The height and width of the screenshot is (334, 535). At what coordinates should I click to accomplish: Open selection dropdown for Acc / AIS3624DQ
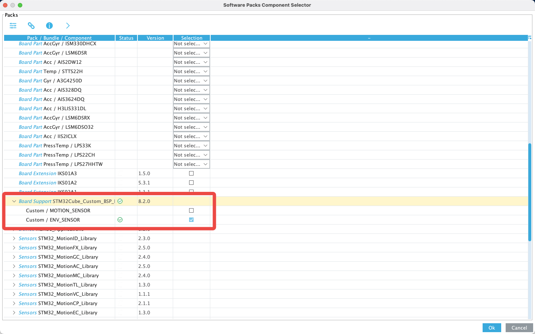[191, 99]
